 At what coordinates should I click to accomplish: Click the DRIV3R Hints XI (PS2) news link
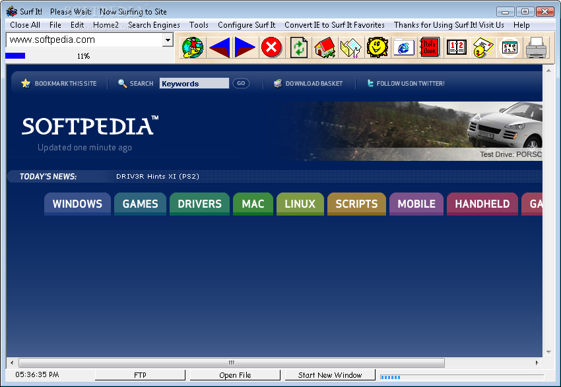pyautogui.click(x=158, y=177)
